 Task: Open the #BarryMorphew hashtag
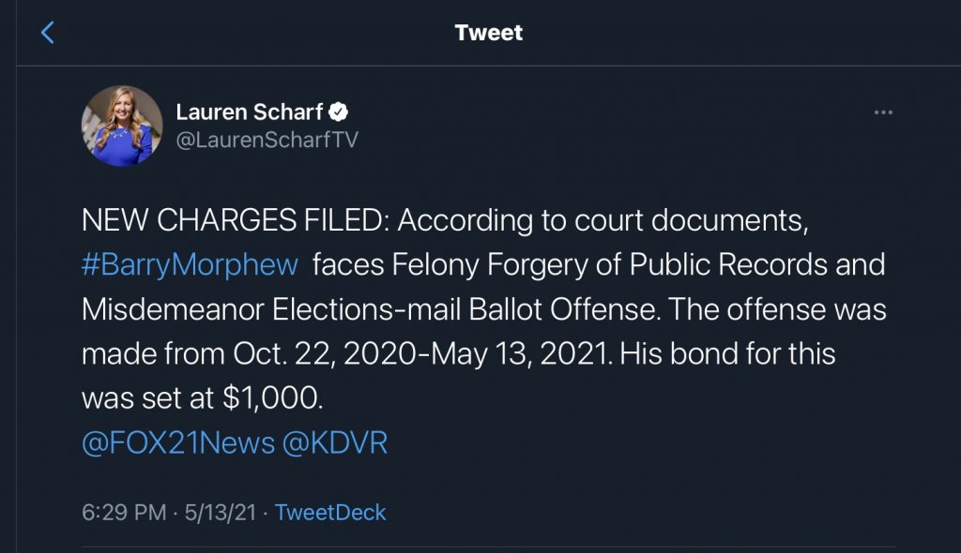click(190, 265)
